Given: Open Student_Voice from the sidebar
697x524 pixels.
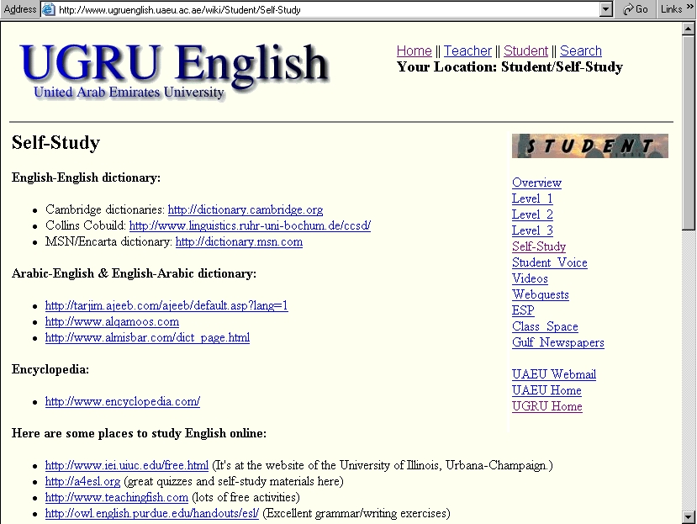Looking at the screenshot, I should point(549,263).
